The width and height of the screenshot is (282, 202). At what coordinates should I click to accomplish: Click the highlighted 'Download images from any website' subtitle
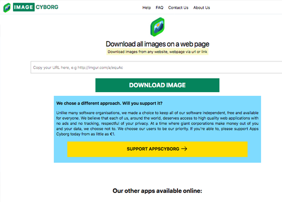(157, 52)
